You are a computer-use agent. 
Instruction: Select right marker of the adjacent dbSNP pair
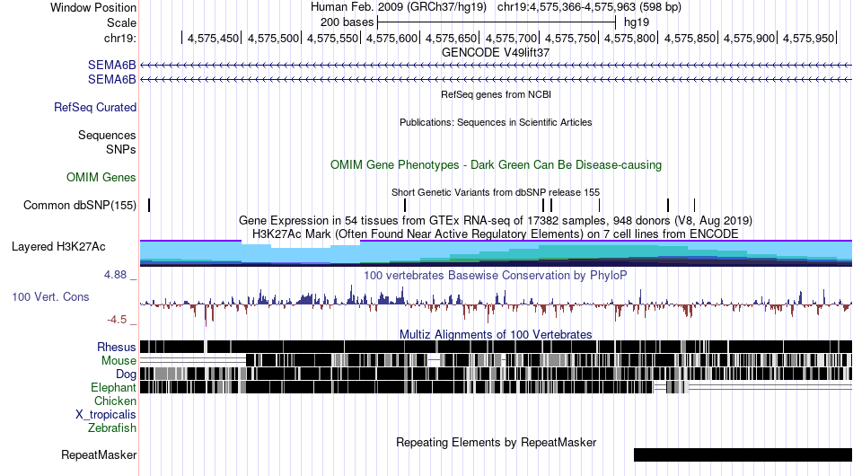click(x=551, y=205)
